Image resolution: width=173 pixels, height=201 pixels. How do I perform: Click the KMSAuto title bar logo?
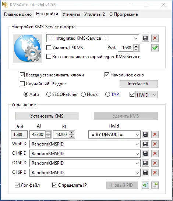click(x=5, y=5)
